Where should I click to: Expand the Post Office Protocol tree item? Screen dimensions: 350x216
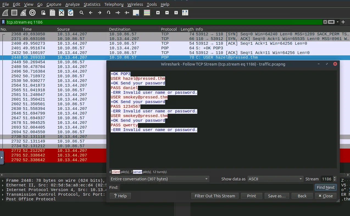pyautogui.click(x=3, y=199)
